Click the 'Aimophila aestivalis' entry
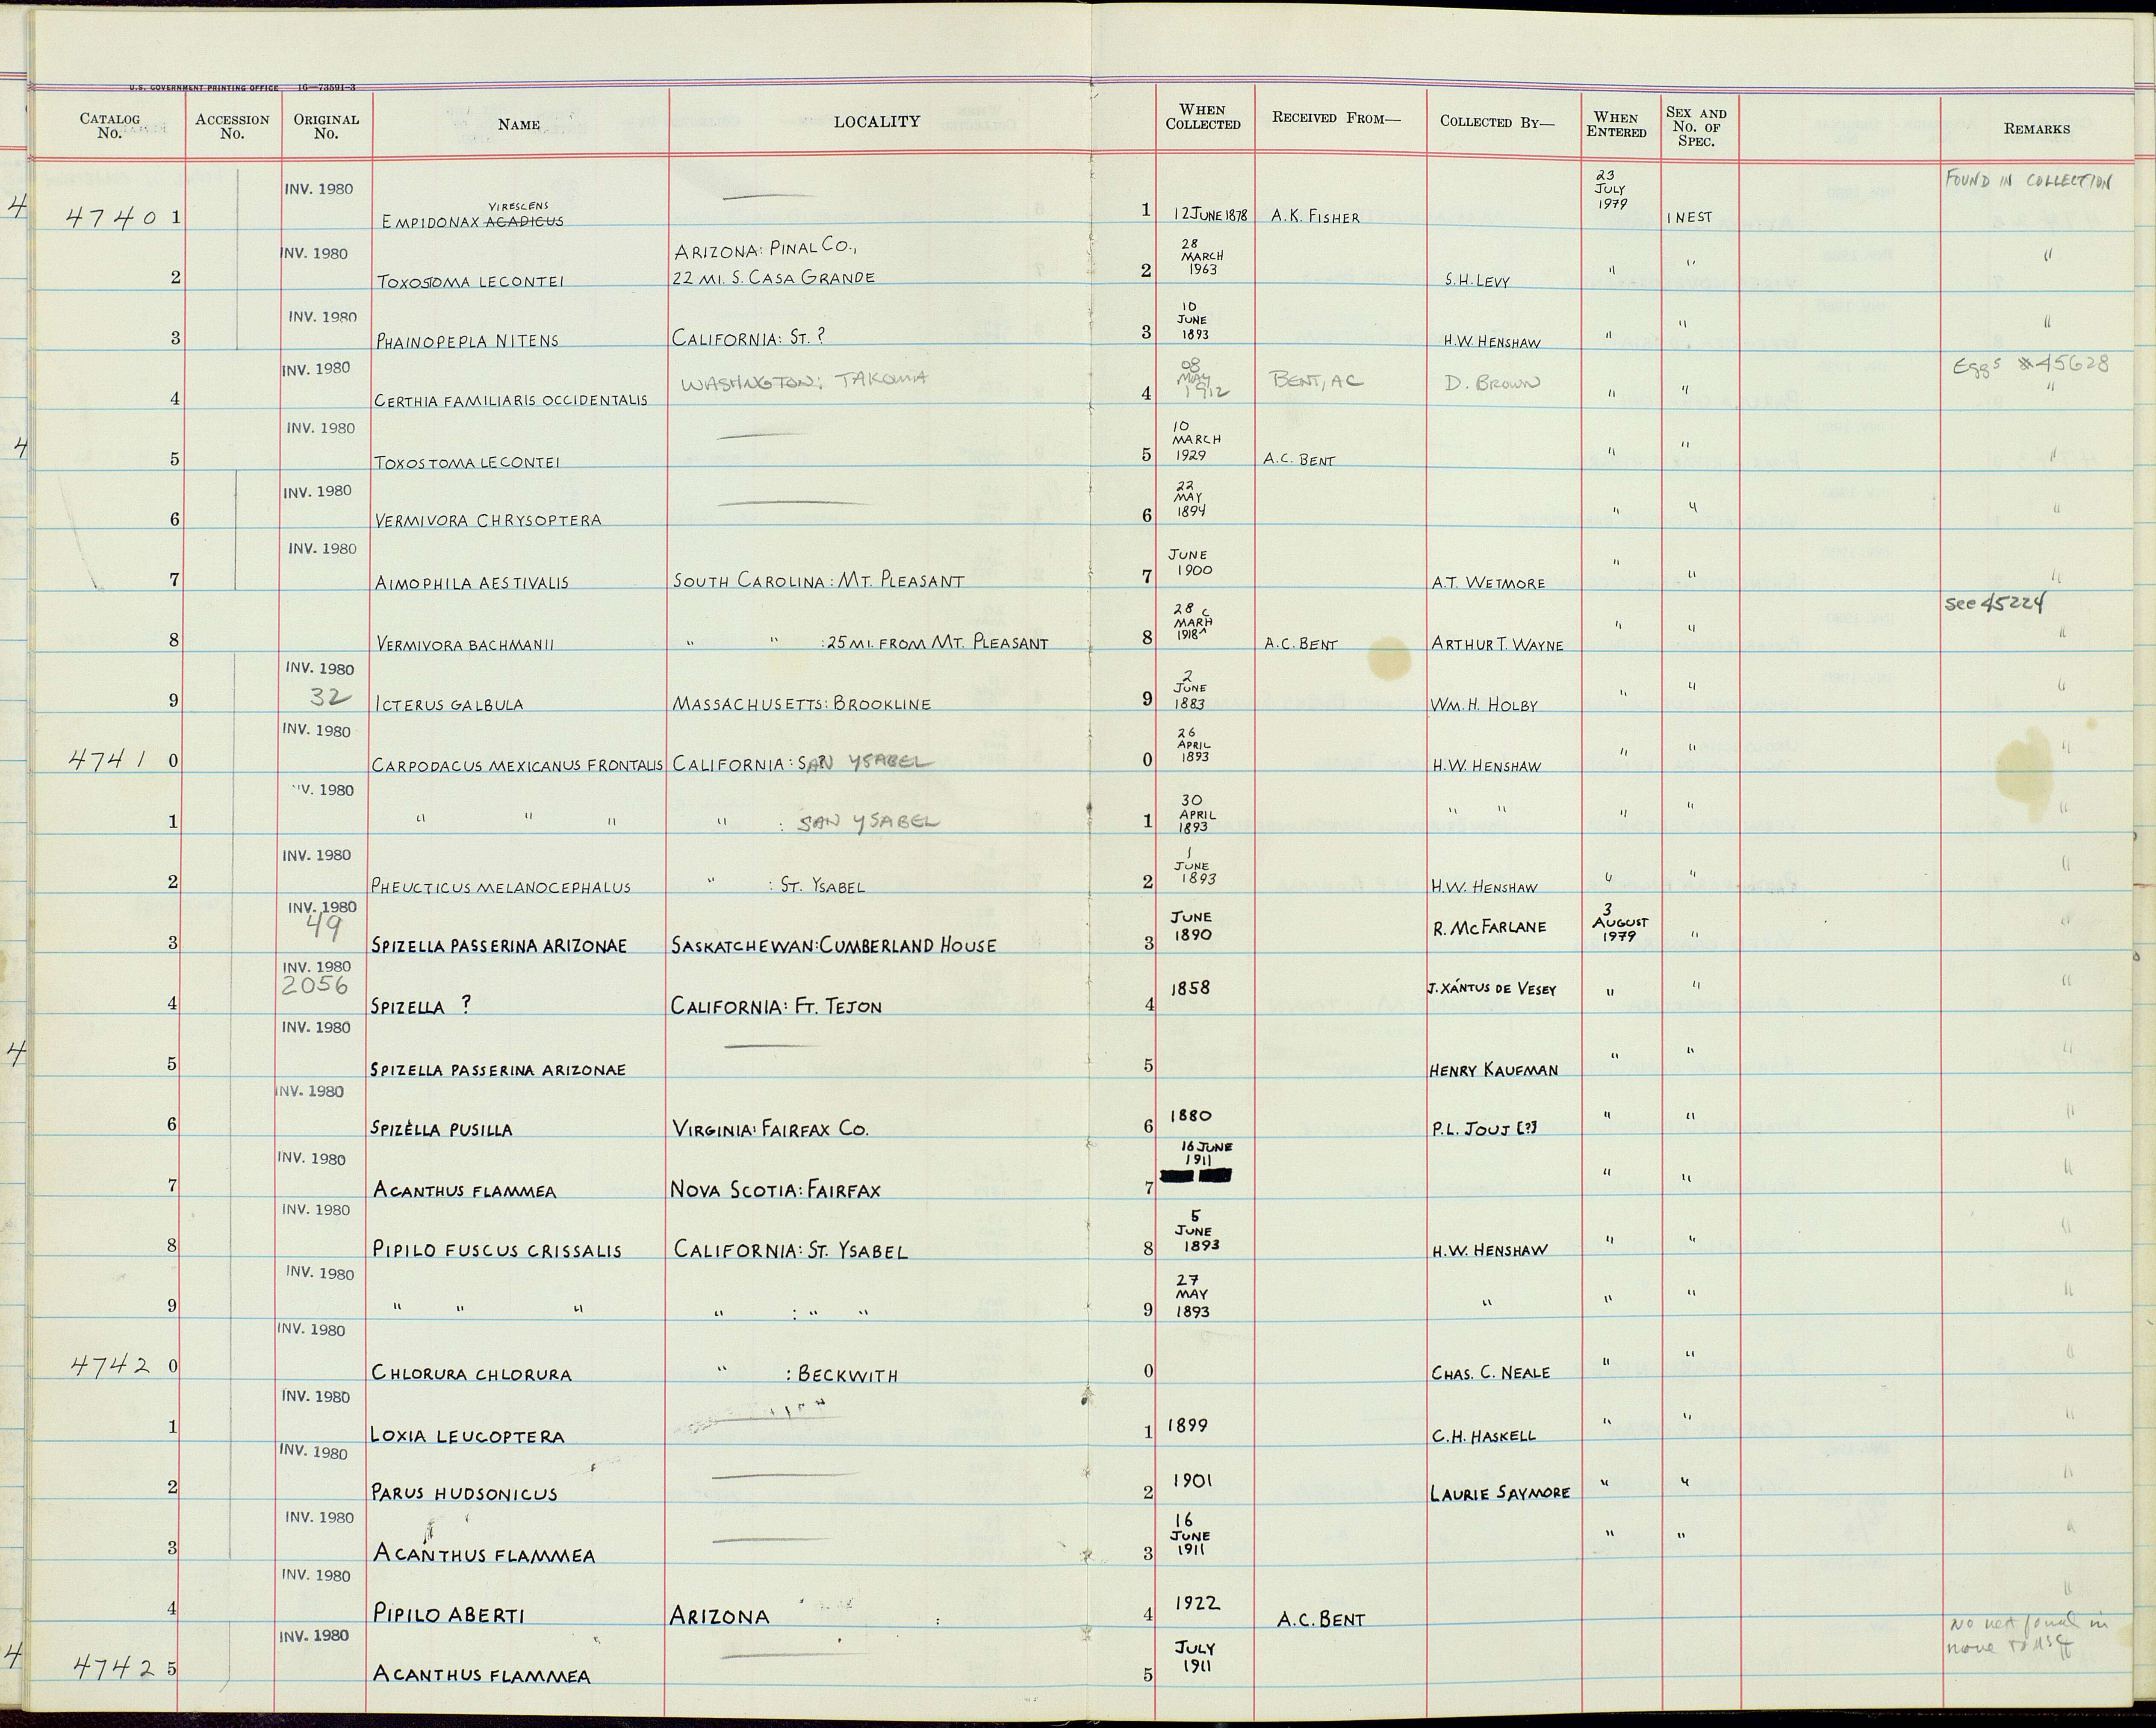This screenshot has width=2156, height=1728. click(472, 582)
